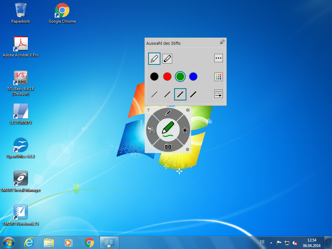Open the line style options button
Viewport: 332px width, 249px height.
219,94
